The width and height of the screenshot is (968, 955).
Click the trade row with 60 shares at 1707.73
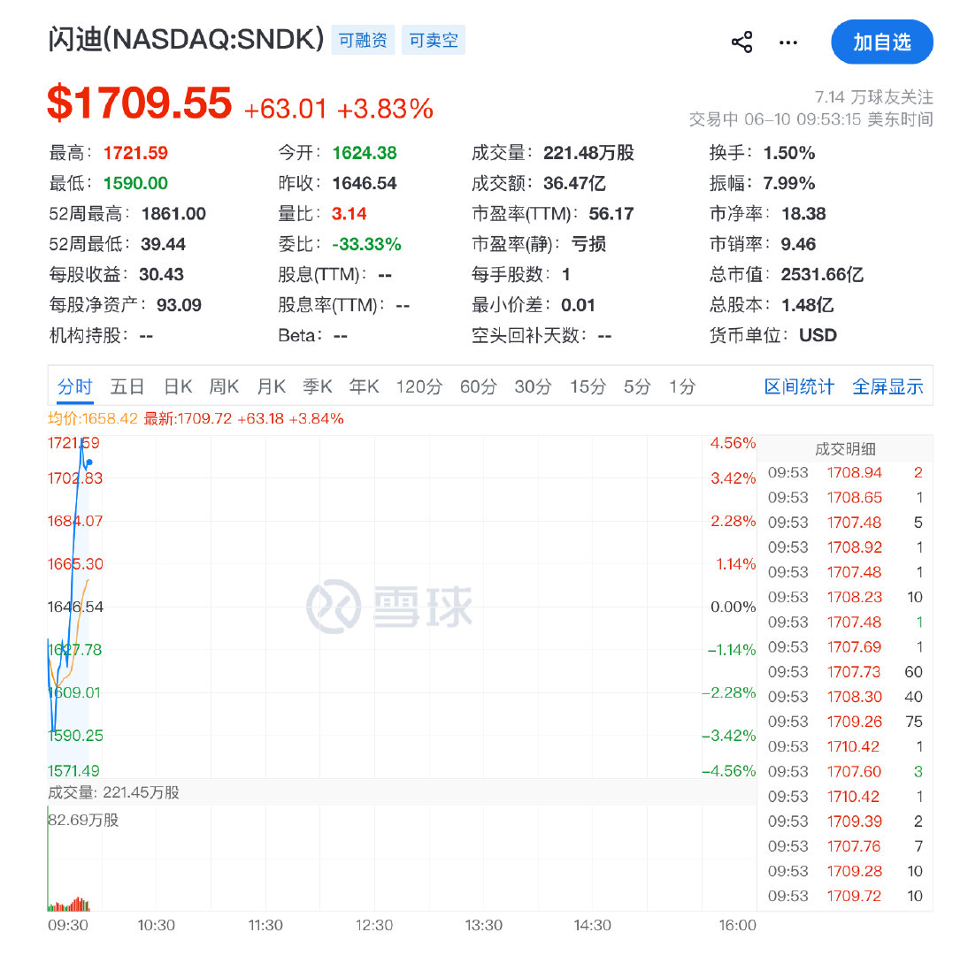845,672
